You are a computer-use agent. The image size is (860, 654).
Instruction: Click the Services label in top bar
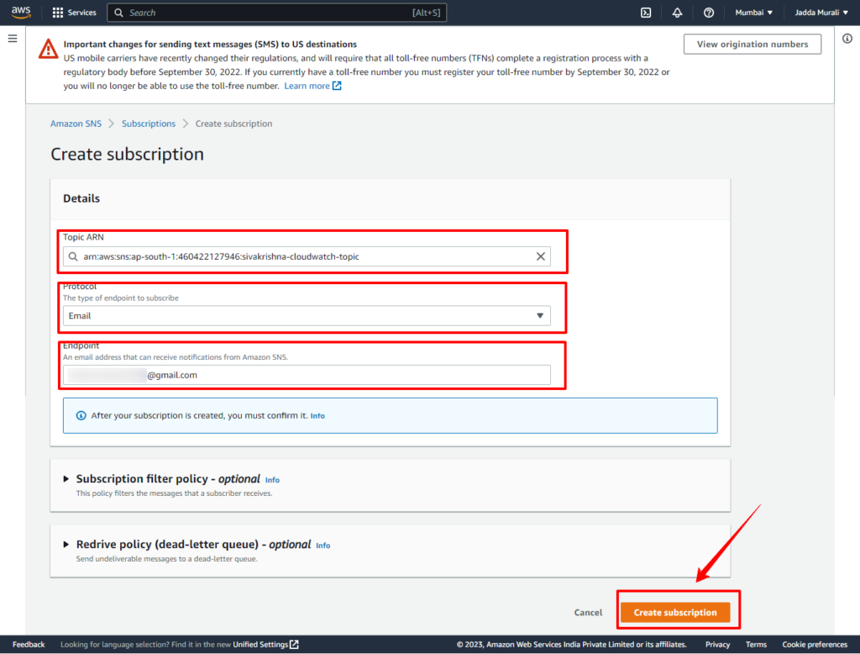81,13
